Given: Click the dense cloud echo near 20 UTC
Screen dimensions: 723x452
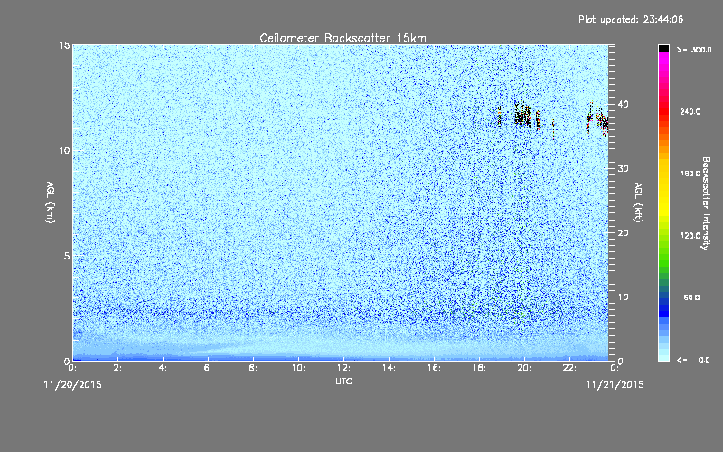Looking at the screenshot, I should (523, 116).
